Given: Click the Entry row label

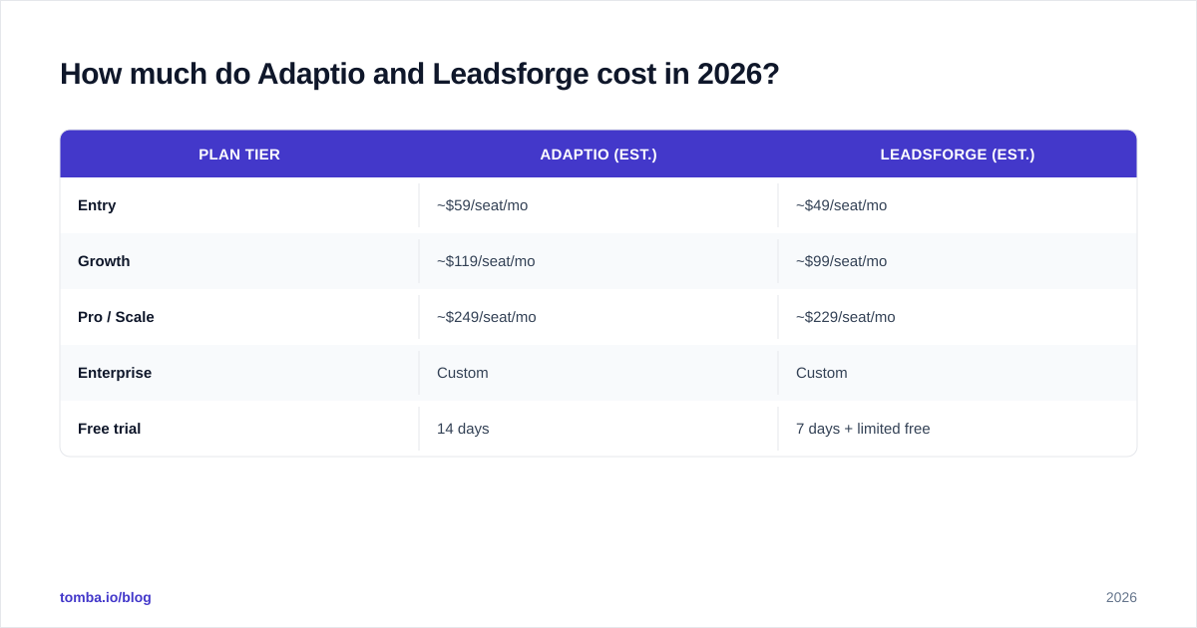Looking at the screenshot, I should (x=97, y=205).
